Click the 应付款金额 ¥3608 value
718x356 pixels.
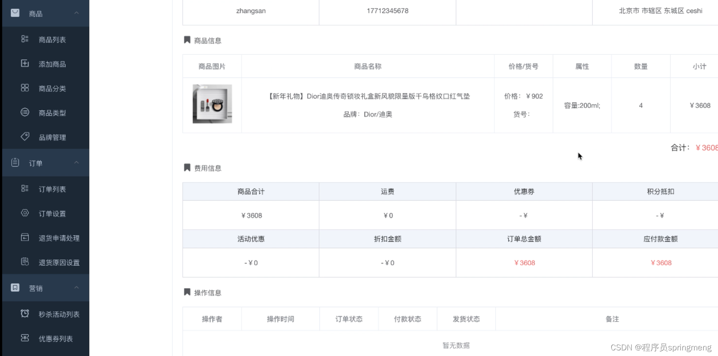click(x=661, y=263)
